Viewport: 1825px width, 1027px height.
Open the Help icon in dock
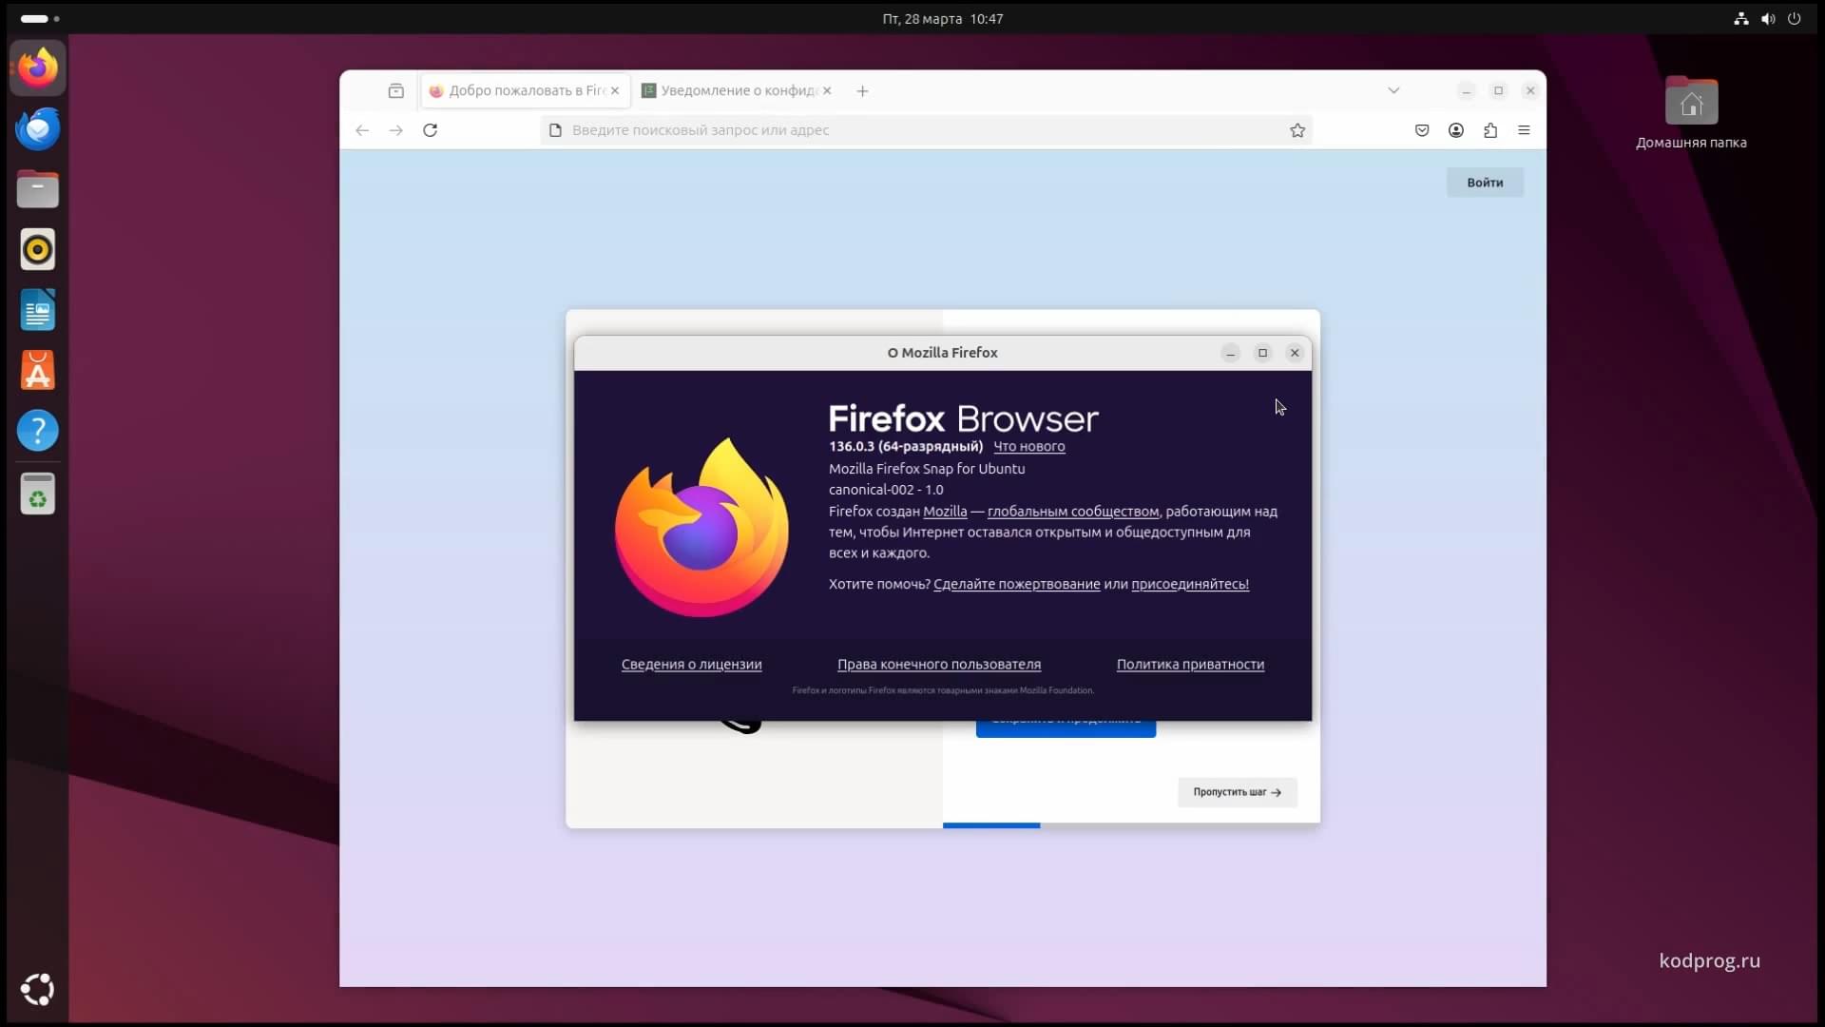click(38, 431)
